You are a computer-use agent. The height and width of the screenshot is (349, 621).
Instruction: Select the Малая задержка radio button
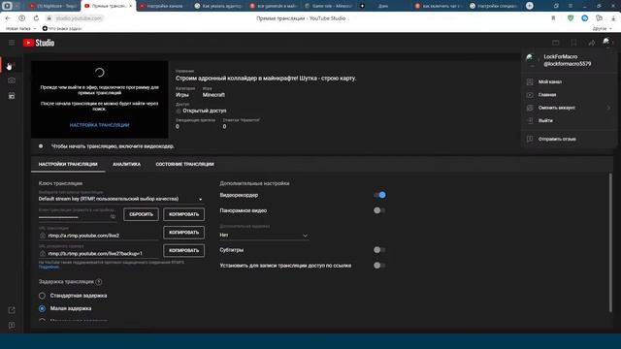click(42, 308)
